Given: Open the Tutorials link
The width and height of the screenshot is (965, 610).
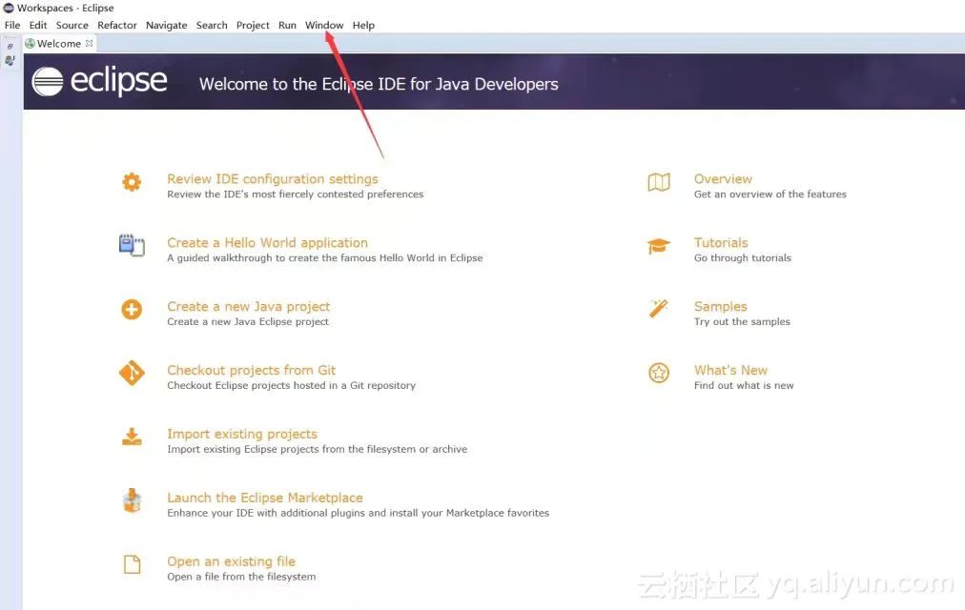Looking at the screenshot, I should (721, 243).
